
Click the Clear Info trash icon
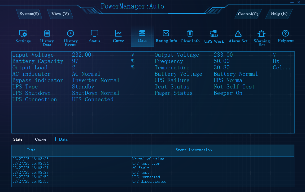pyautogui.click(x=190, y=34)
